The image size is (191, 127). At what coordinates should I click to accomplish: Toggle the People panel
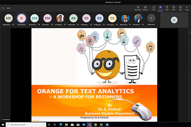160,7
